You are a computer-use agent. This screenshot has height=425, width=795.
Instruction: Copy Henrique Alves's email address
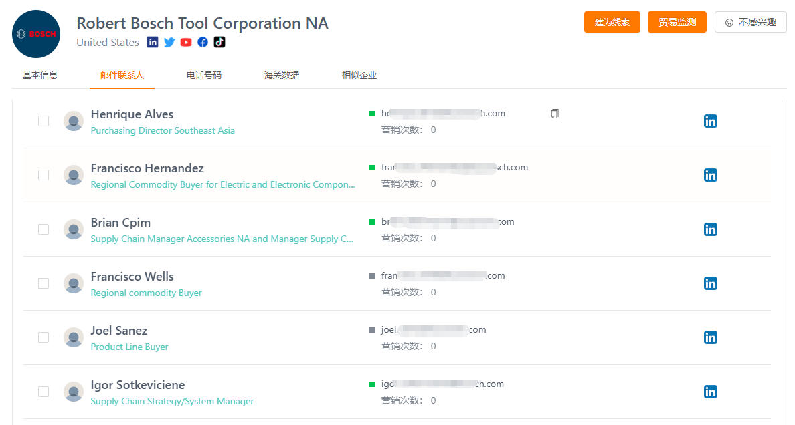(x=555, y=114)
